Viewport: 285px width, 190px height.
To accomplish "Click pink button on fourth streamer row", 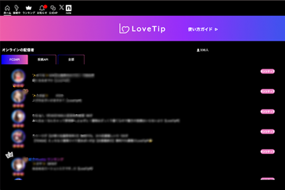I will pyautogui.click(x=267, y=132).
